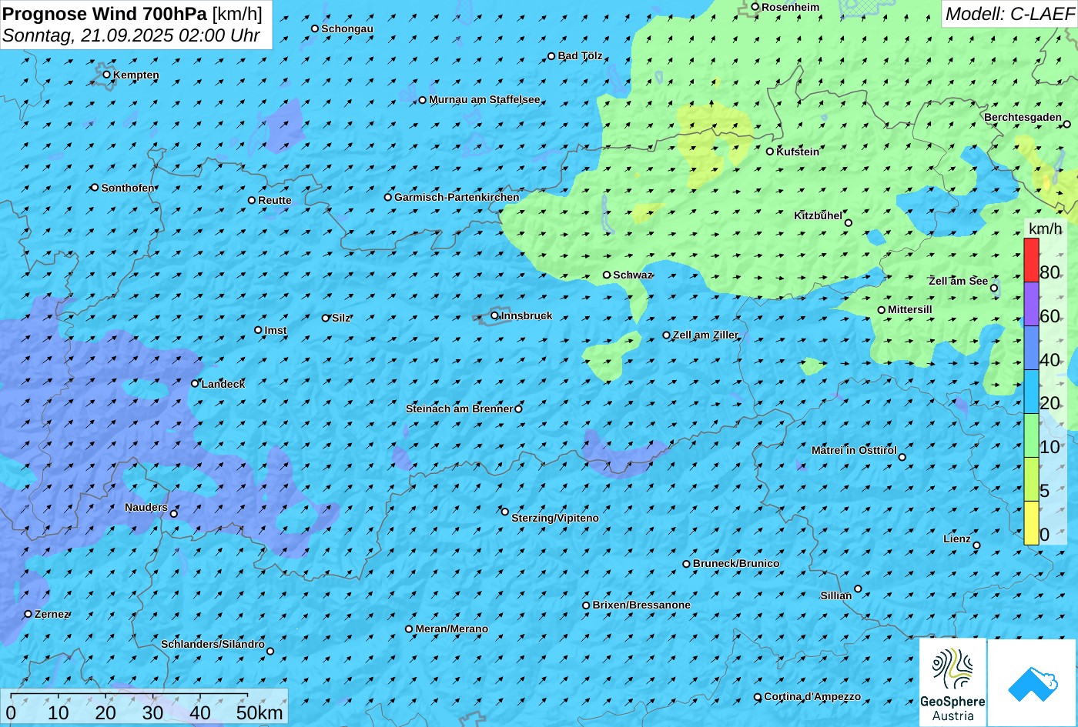This screenshot has width=1078, height=727.
Task: Click the Zell am Ziller label
Action: [705, 335]
